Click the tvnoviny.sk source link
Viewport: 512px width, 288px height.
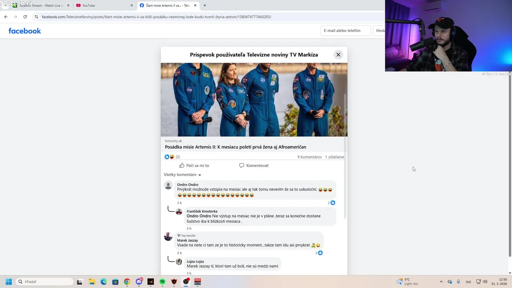(173, 141)
